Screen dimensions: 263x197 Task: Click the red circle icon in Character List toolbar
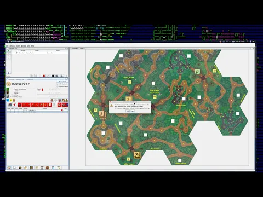click(44, 76)
